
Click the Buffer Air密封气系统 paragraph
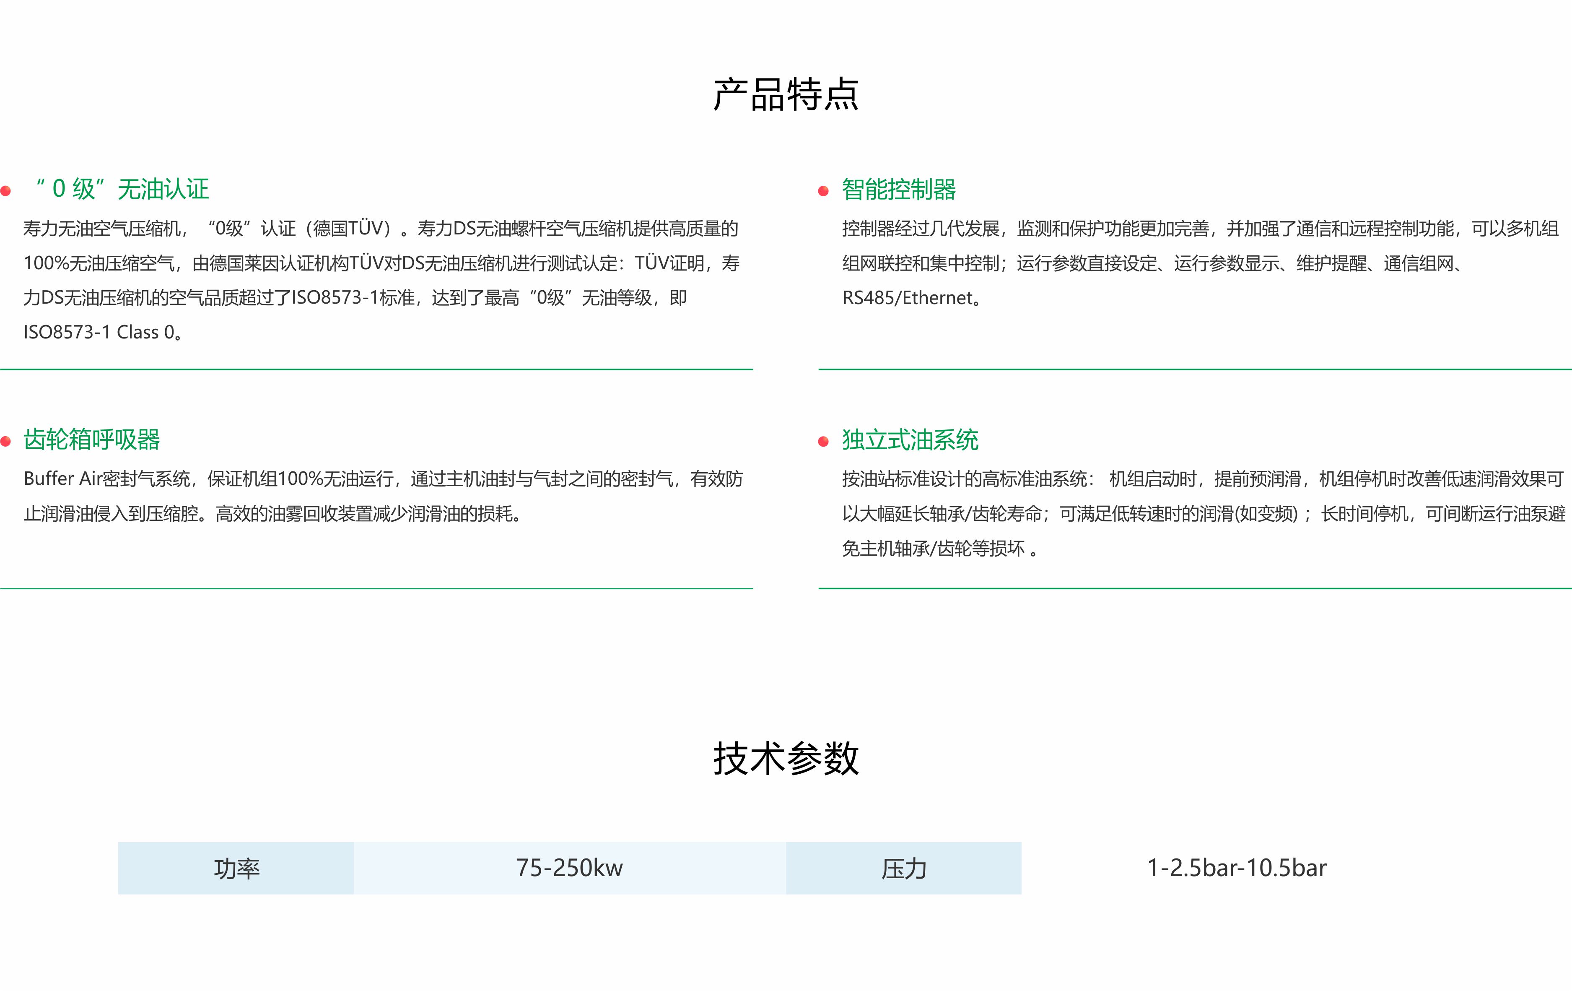pyautogui.click(x=383, y=479)
